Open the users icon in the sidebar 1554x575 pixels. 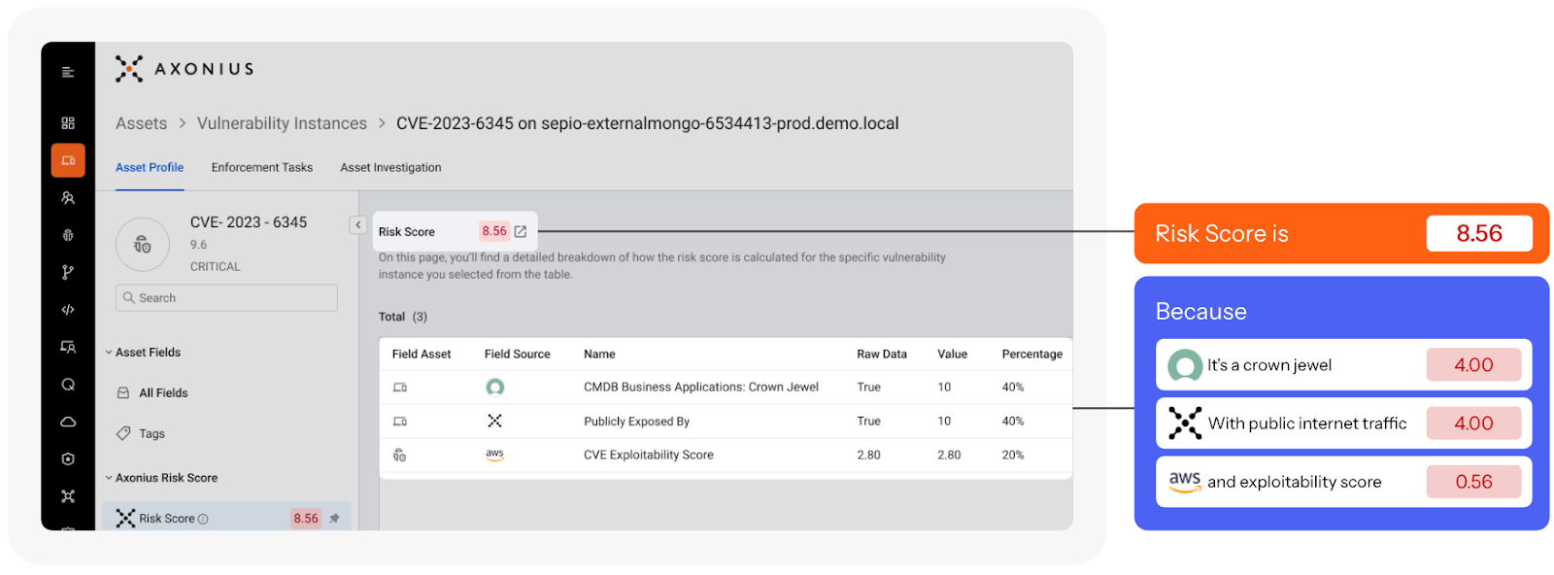(x=68, y=198)
